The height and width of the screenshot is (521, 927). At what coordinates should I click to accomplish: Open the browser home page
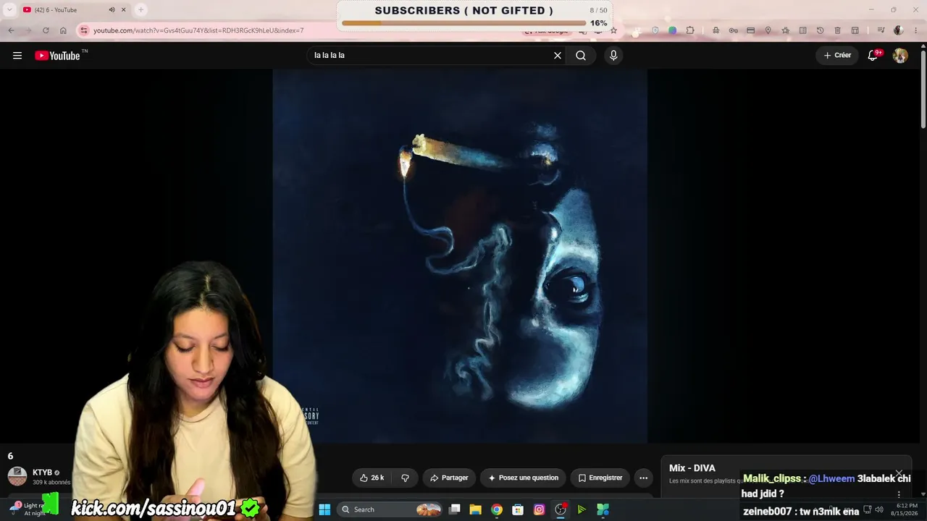click(x=63, y=30)
